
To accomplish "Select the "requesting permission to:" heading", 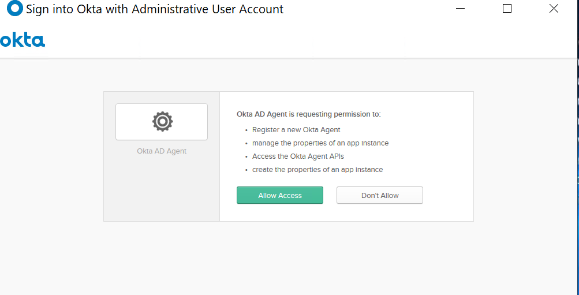I will pyautogui.click(x=308, y=114).
